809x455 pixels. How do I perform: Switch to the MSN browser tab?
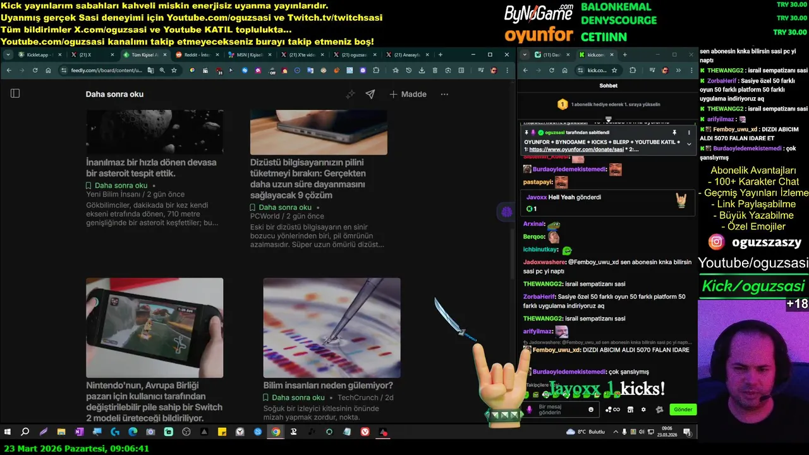pos(250,55)
